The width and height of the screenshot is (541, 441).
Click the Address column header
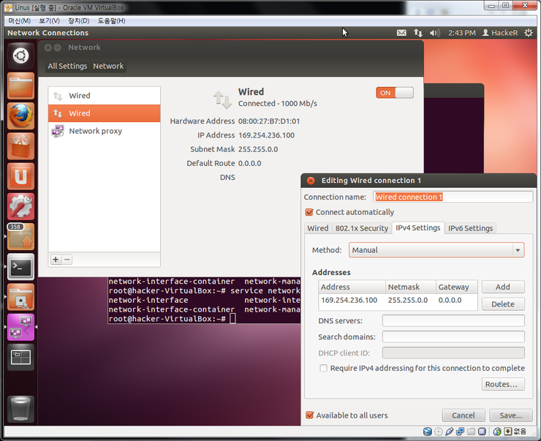[x=352, y=287]
